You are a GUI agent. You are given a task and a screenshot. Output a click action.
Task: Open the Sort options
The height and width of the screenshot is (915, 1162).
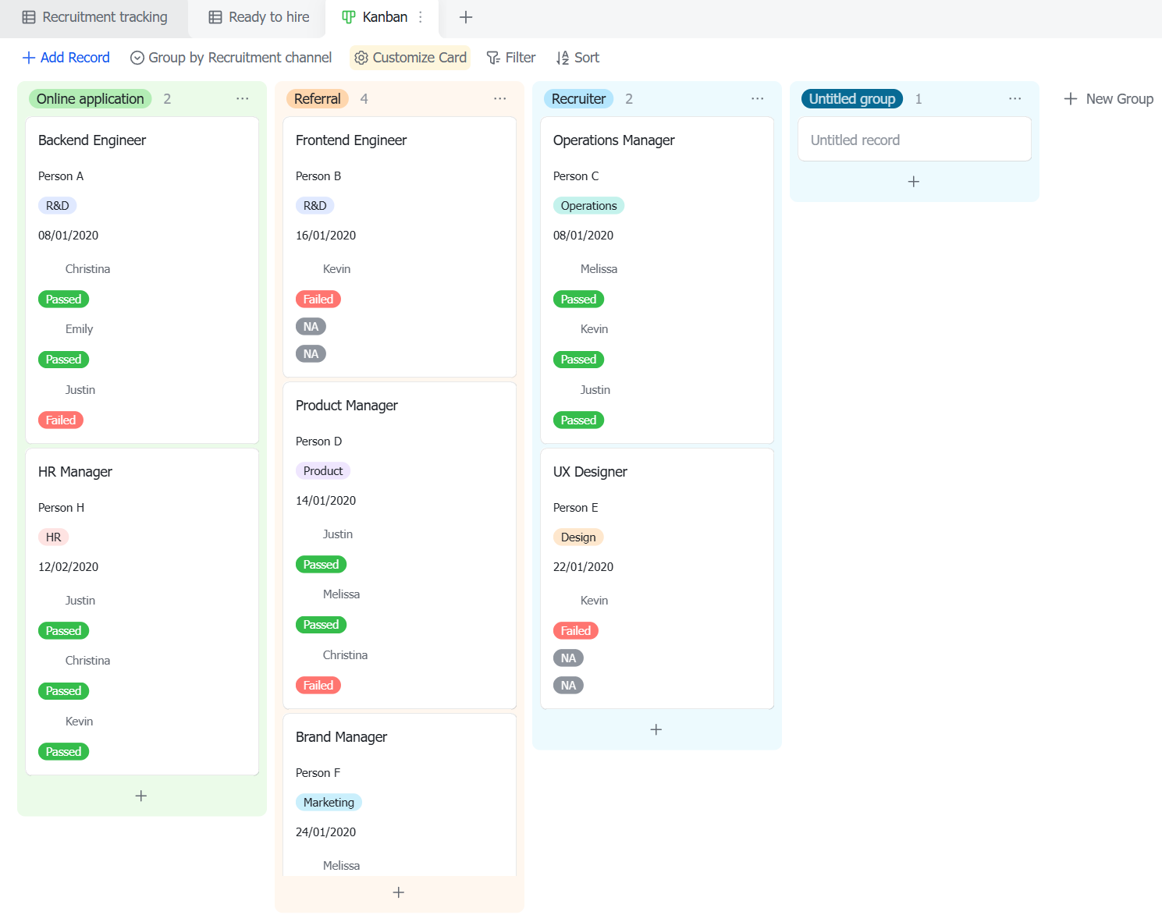577,58
